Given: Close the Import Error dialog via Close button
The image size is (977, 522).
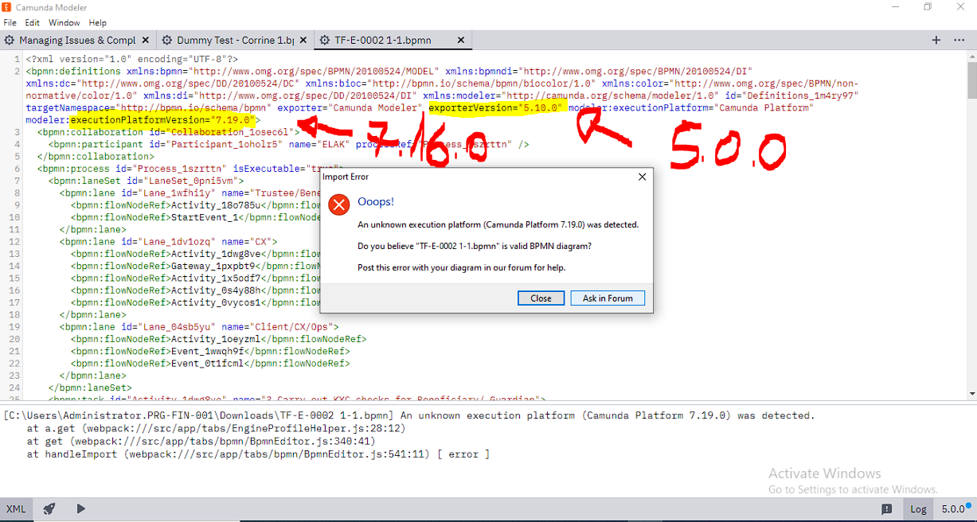Looking at the screenshot, I should click(x=541, y=298).
